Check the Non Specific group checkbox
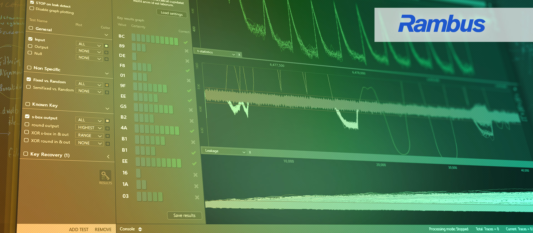Image resolution: width=533 pixels, height=233 pixels. tap(29, 67)
